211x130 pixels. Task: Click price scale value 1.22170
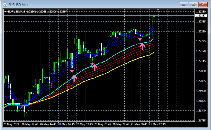click(x=201, y=51)
